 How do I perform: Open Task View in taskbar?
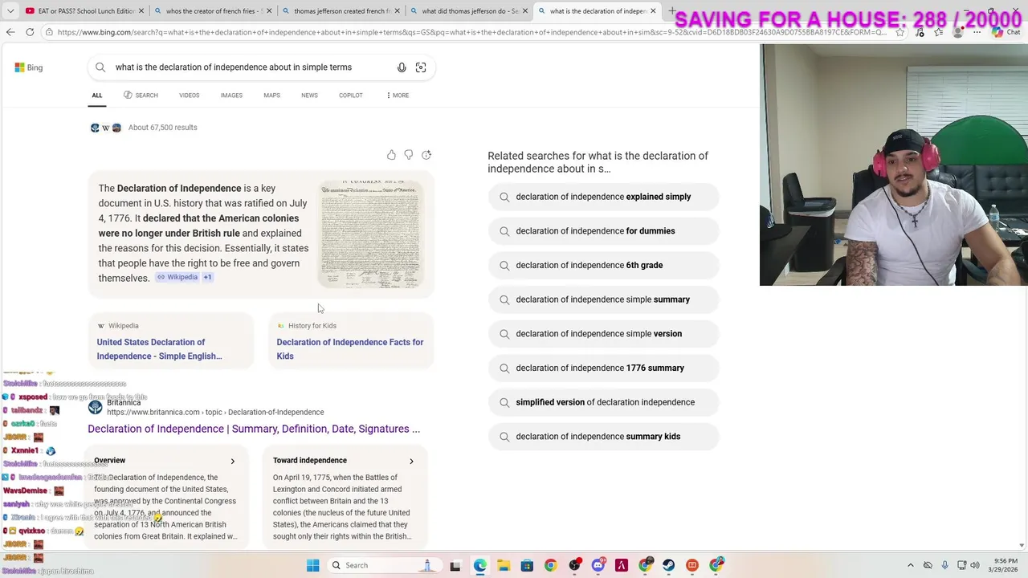click(455, 565)
